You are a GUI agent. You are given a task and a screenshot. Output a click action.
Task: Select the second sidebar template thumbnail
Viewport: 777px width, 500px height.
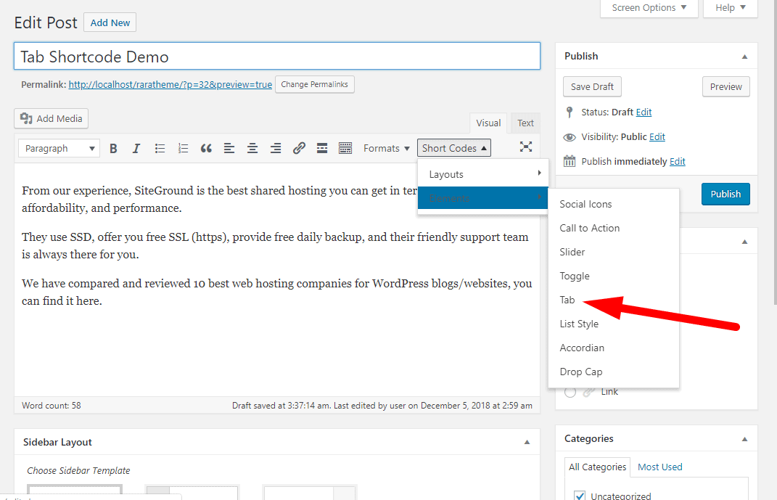192,492
